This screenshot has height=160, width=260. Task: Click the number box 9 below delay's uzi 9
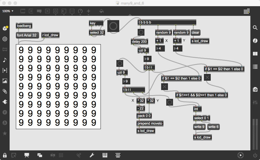(x=148, y=59)
